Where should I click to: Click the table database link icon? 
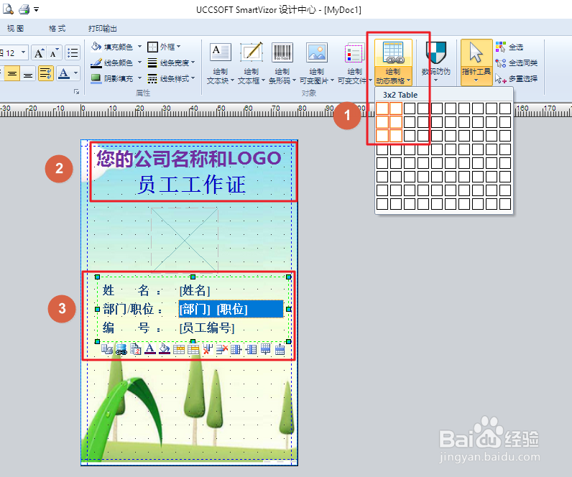[121, 349]
